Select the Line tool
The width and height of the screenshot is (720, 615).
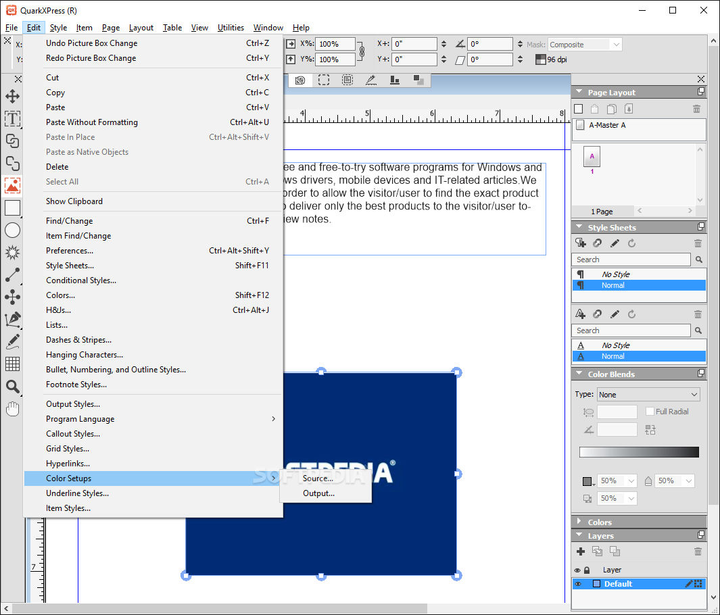click(x=12, y=275)
